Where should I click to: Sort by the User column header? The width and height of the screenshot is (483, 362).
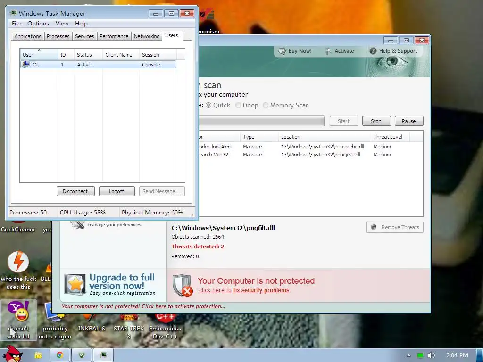point(39,55)
